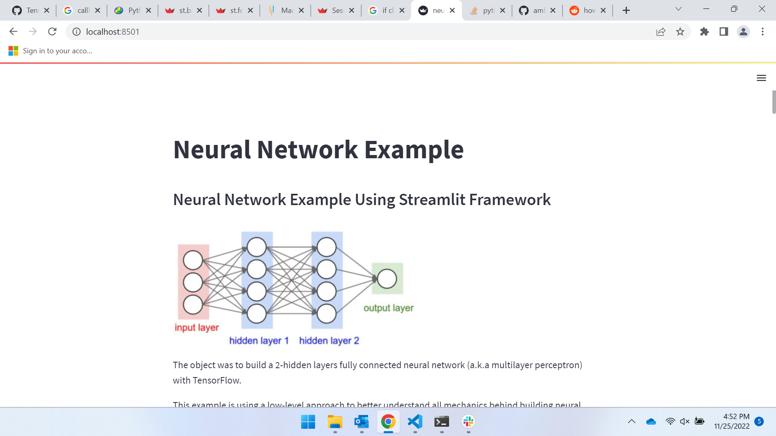Go back using browser back arrow
Viewport: 776px width, 436px height.
pos(13,31)
